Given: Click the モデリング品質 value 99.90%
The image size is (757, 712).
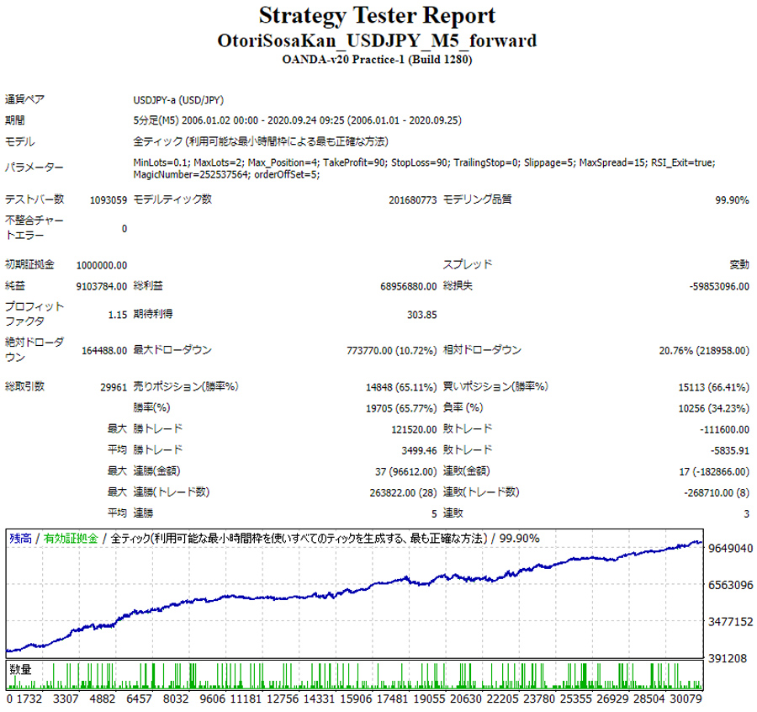Looking at the screenshot, I should pyautogui.click(x=732, y=200).
